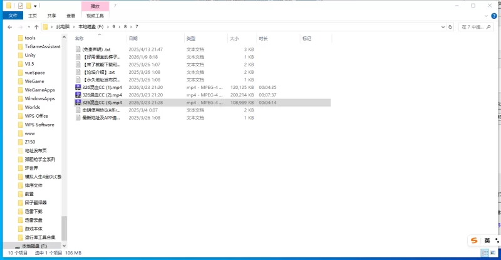Open the Customize Quick Access Toolbar dropdown arrow
This screenshot has height=260, width=501.
[x=35, y=6]
